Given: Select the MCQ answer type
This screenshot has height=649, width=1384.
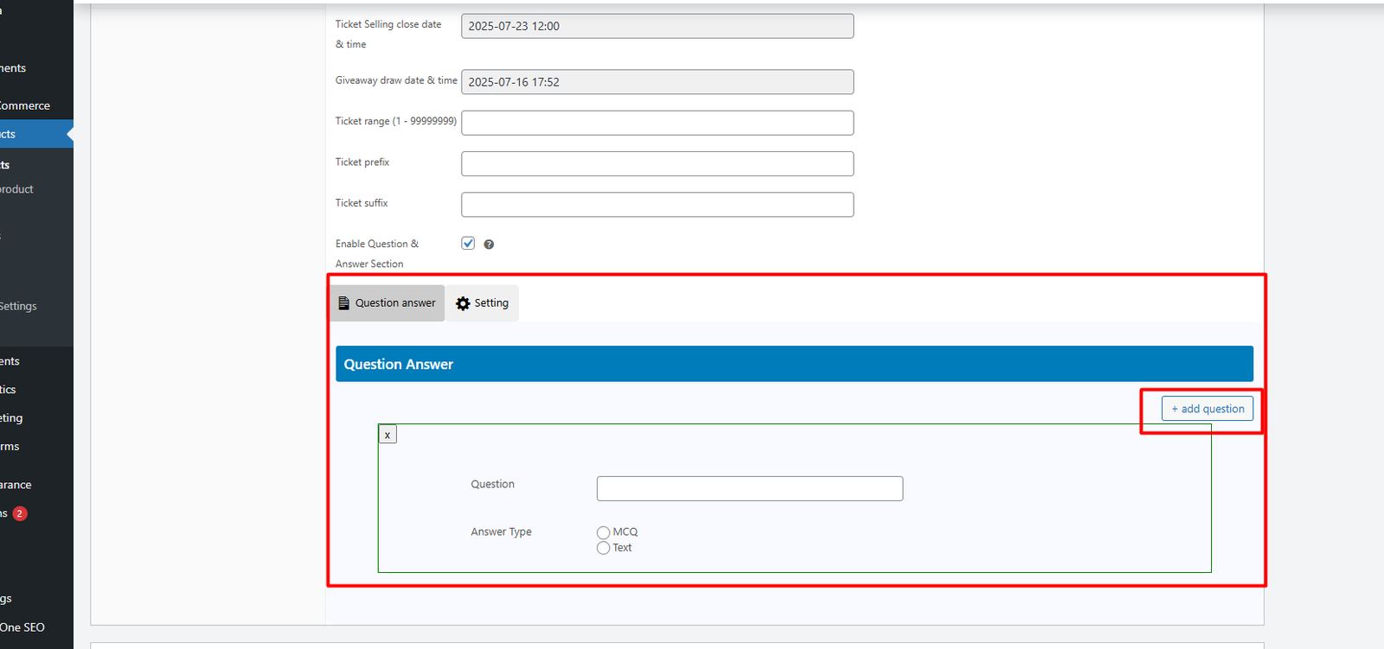Looking at the screenshot, I should pos(603,532).
